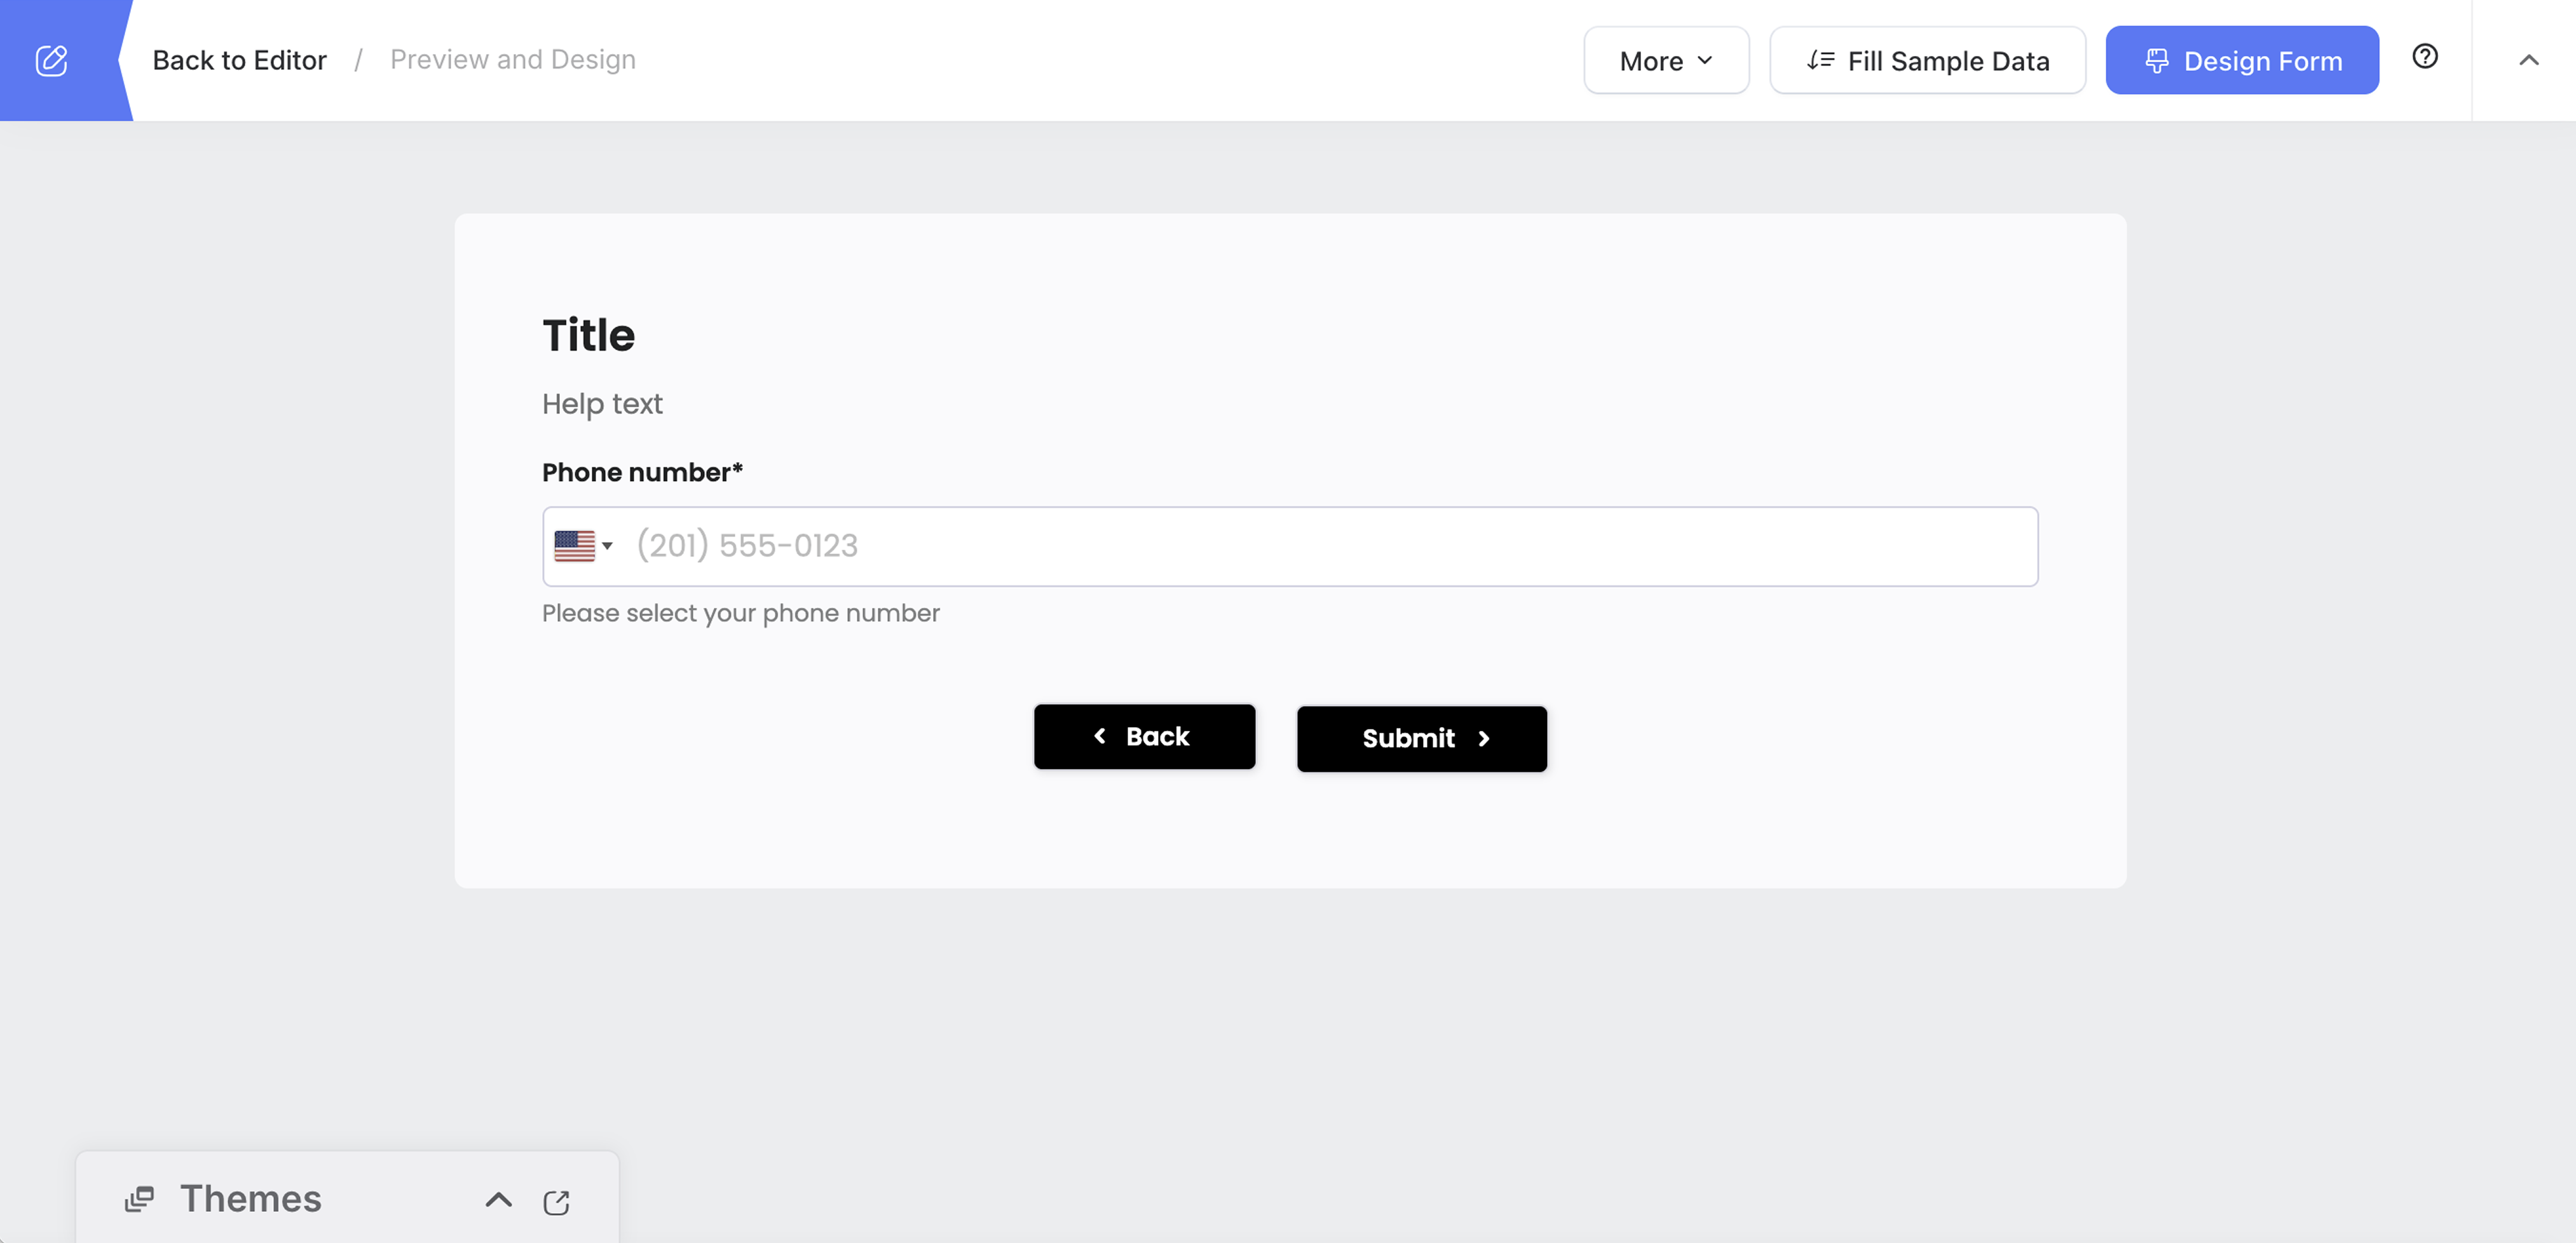Click the Themes layers icon
This screenshot has height=1243, width=2576.
(139, 1199)
